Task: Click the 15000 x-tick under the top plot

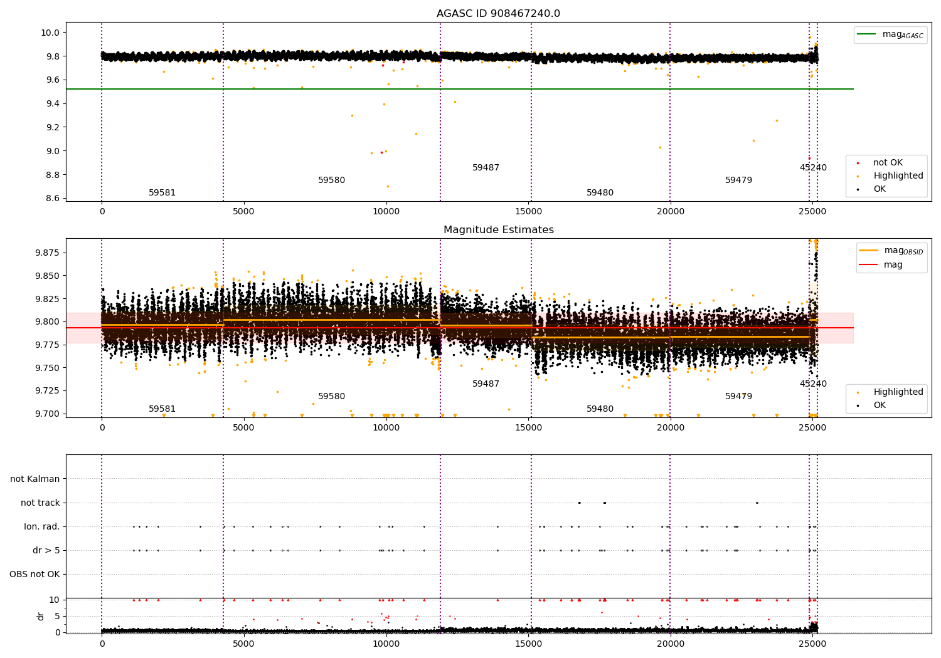Action: click(528, 212)
